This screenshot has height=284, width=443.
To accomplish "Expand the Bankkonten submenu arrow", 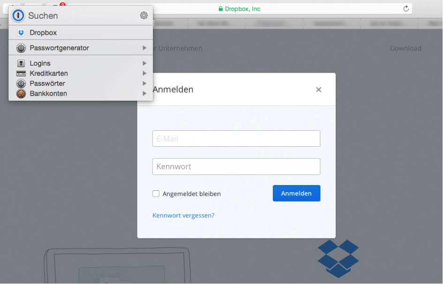I will pos(144,93).
